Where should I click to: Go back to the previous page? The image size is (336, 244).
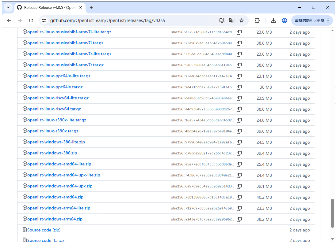point(9,20)
